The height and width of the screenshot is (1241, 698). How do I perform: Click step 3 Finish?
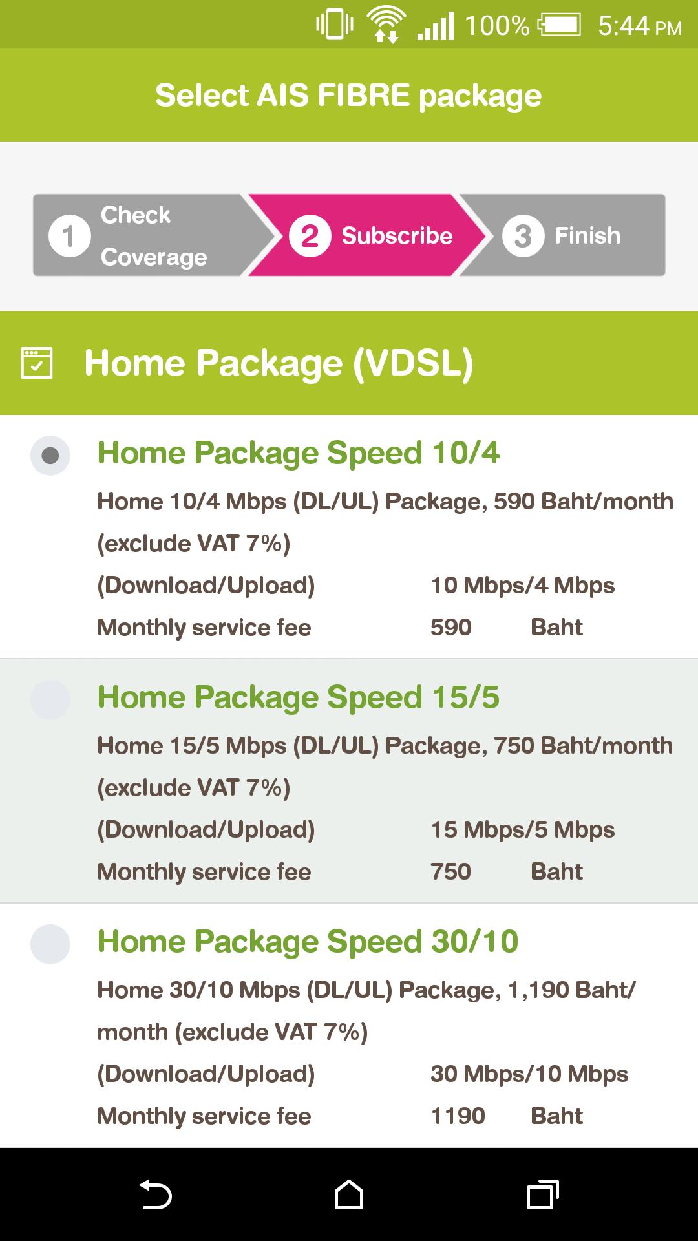tap(569, 235)
